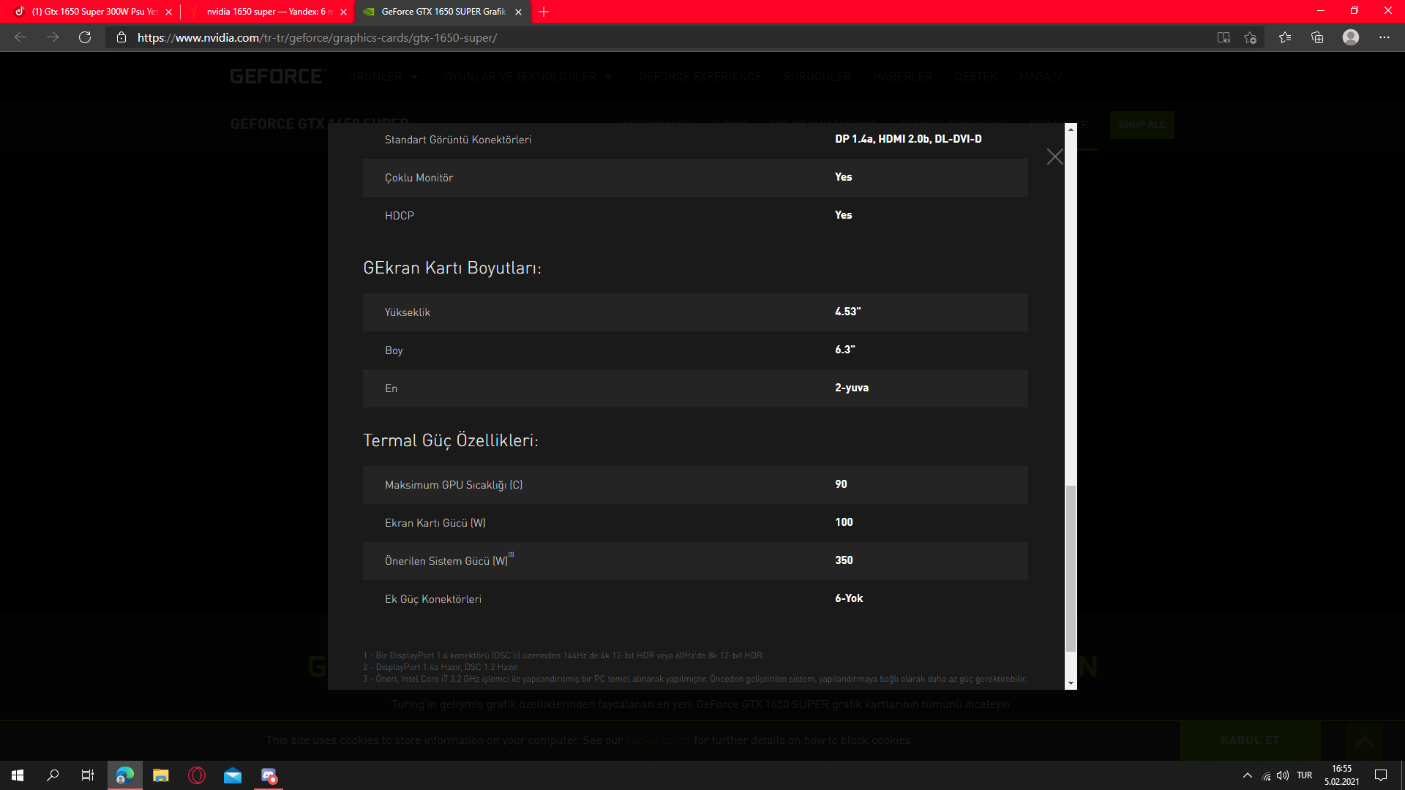
Task: Open the cookie policy link
Action: (658, 740)
